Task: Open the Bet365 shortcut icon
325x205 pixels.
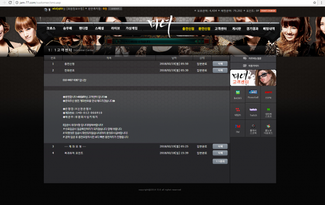Action: (x=238, y=95)
